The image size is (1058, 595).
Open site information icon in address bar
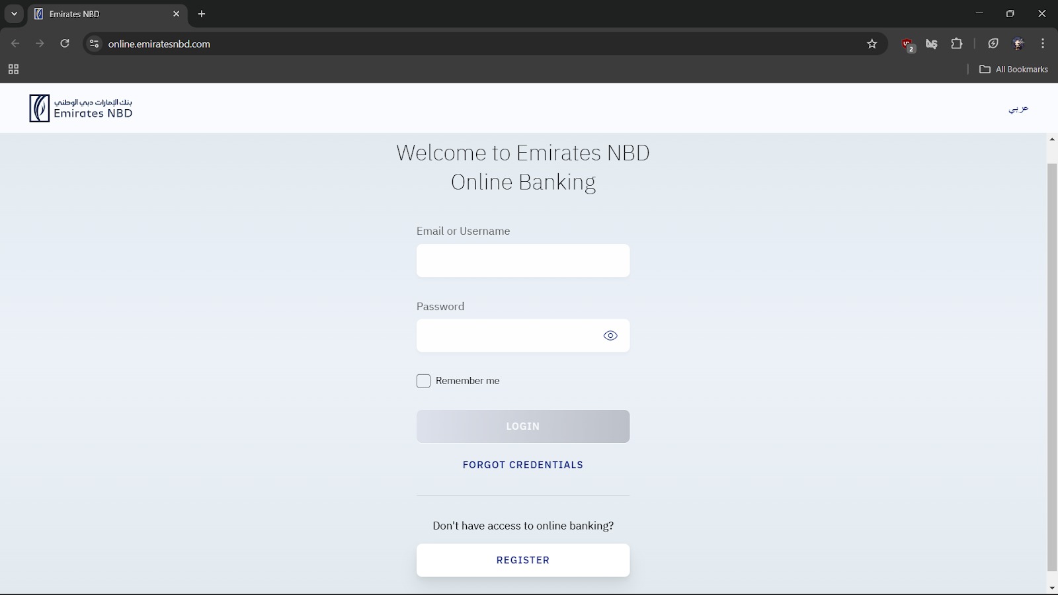click(x=94, y=44)
